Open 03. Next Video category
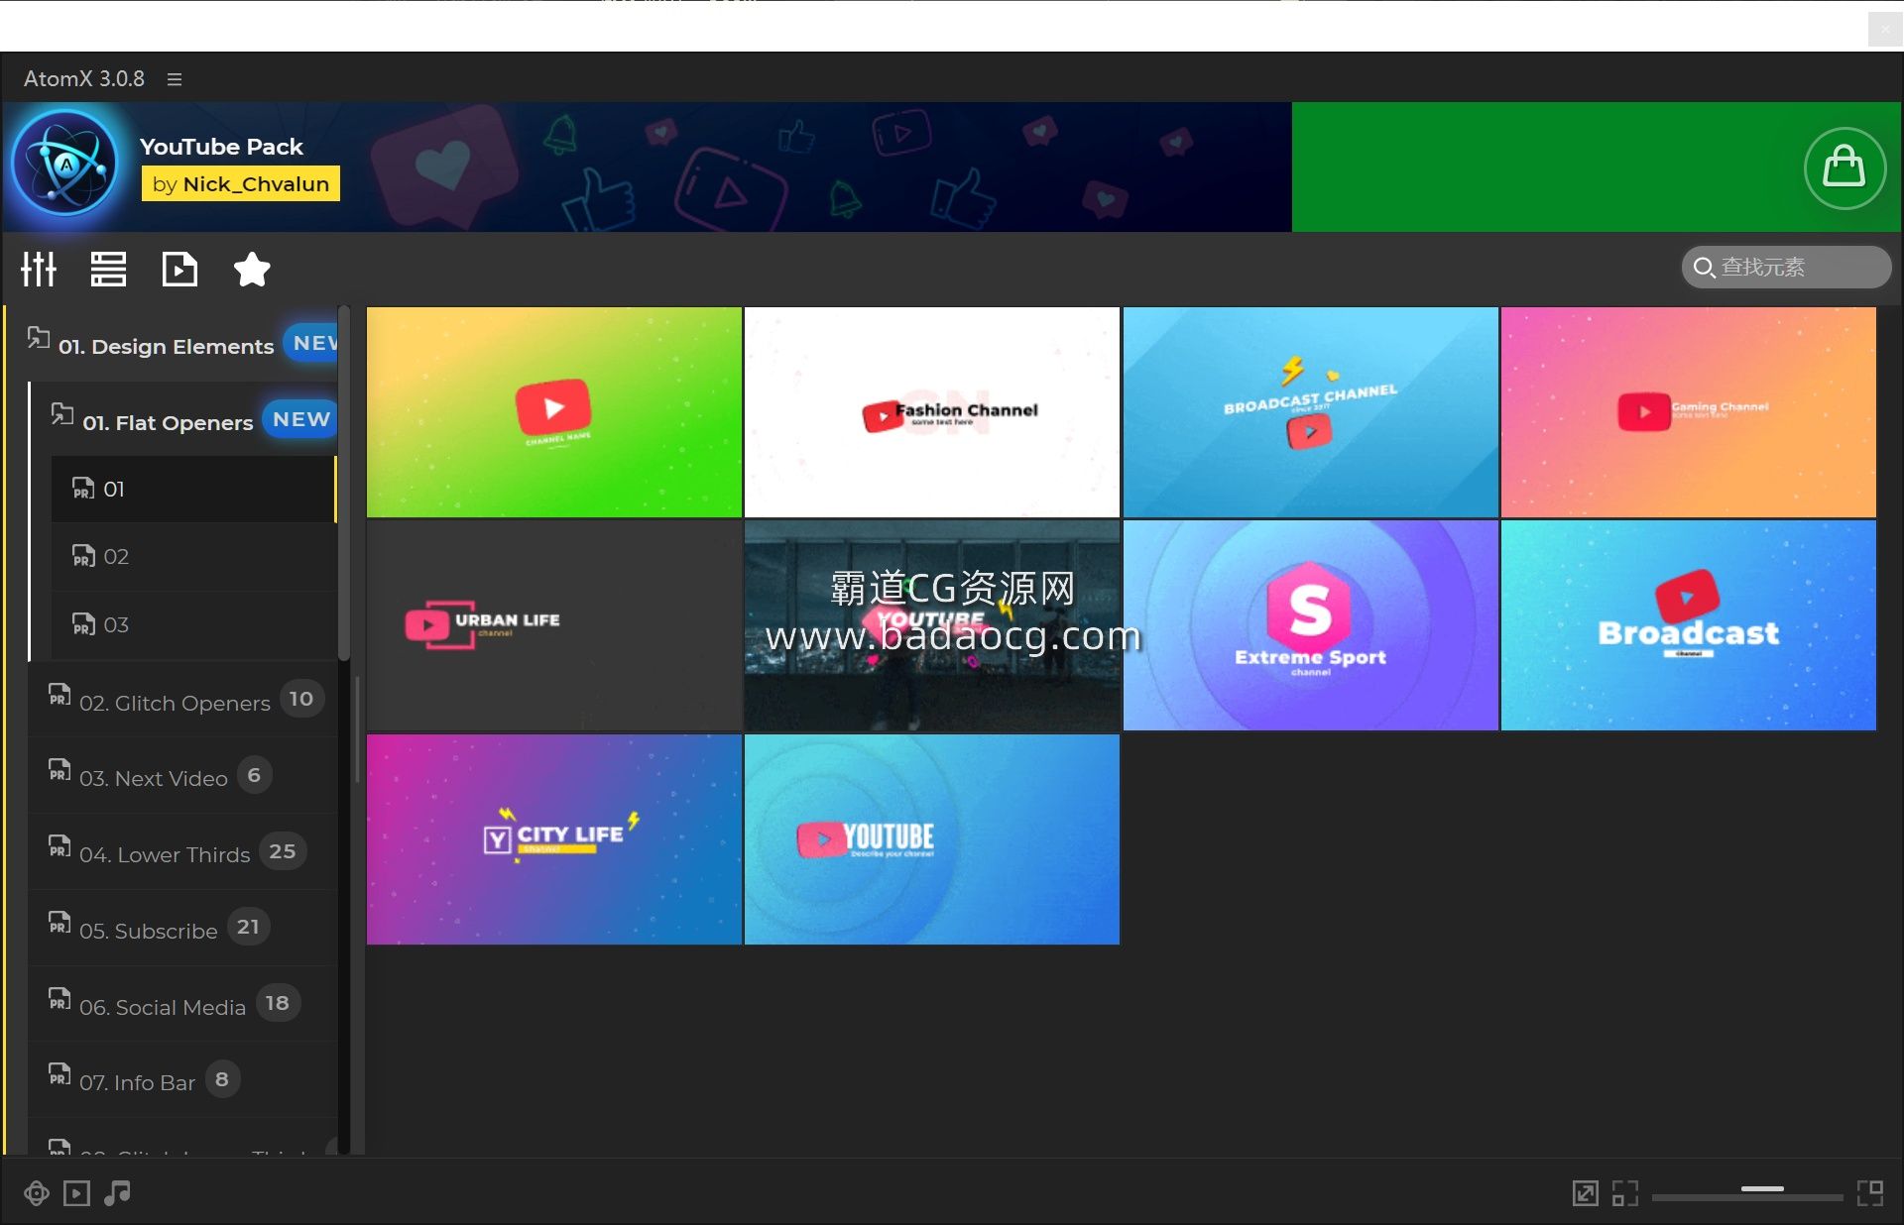Screen dimensions: 1904x1225 pos(183,777)
